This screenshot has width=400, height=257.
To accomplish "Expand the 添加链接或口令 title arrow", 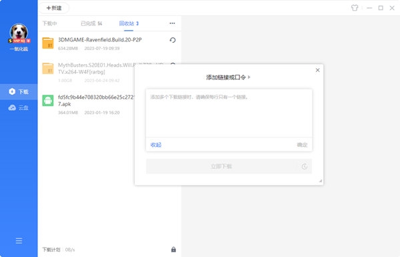I will point(249,77).
